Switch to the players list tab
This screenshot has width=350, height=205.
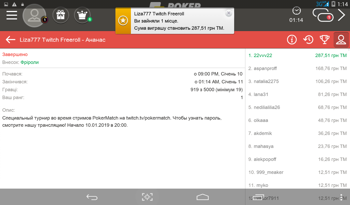click(x=341, y=40)
